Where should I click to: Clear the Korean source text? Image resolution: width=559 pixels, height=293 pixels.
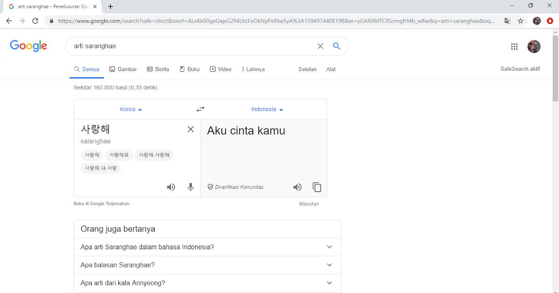[191, 129]
